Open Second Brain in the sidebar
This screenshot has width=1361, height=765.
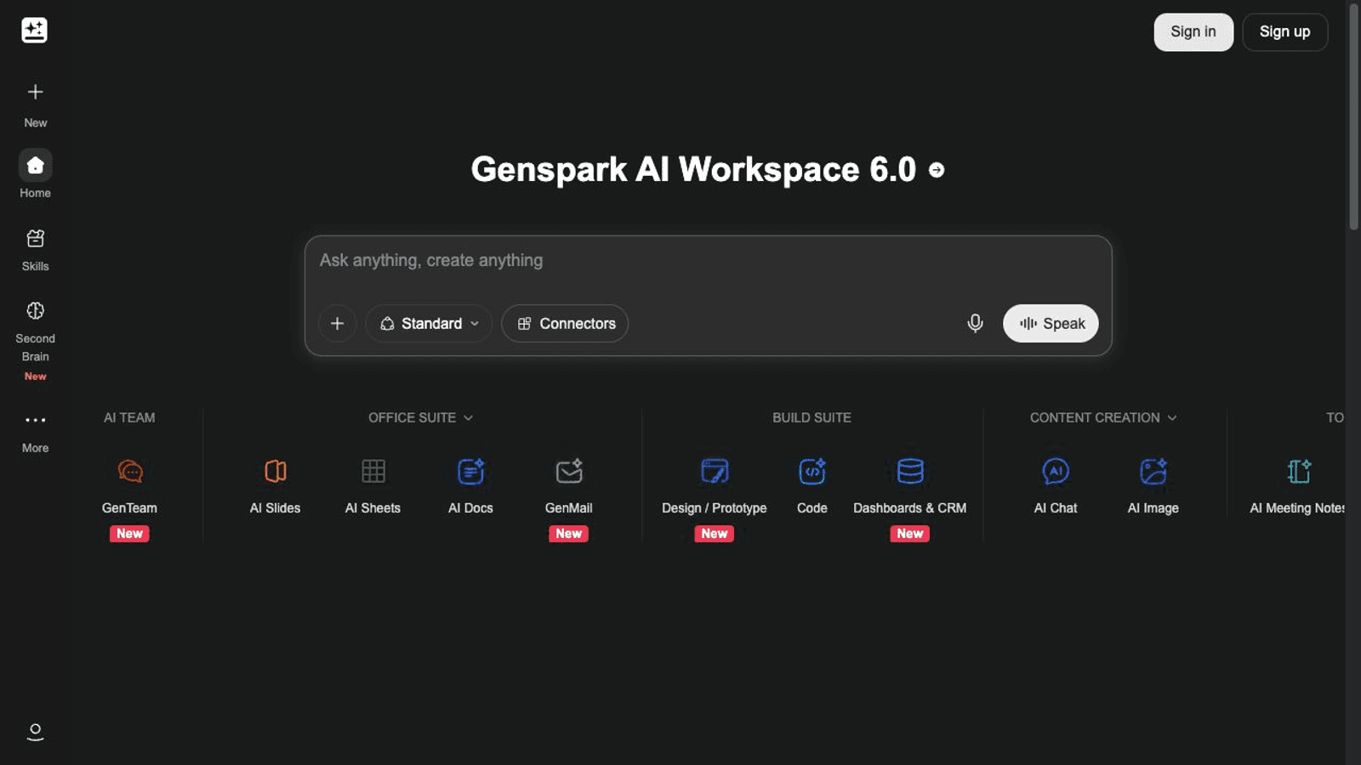(35, 340)
